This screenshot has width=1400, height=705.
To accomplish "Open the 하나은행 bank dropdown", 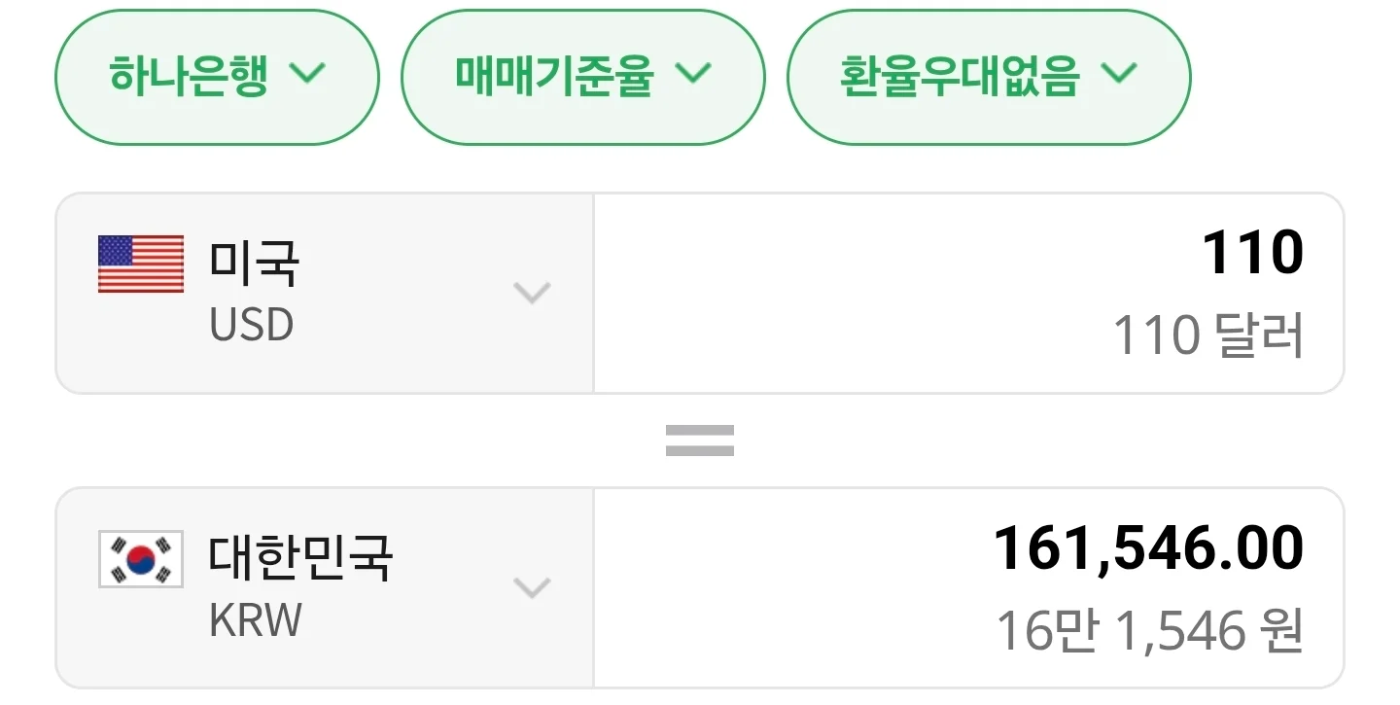I will (x=190, y=76).
